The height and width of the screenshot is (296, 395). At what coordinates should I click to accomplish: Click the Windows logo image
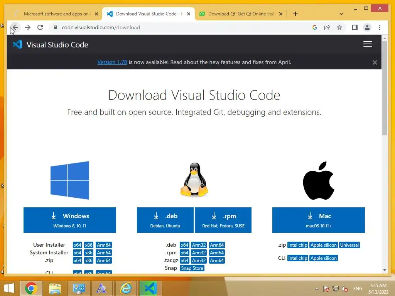(x=70, y=180)
